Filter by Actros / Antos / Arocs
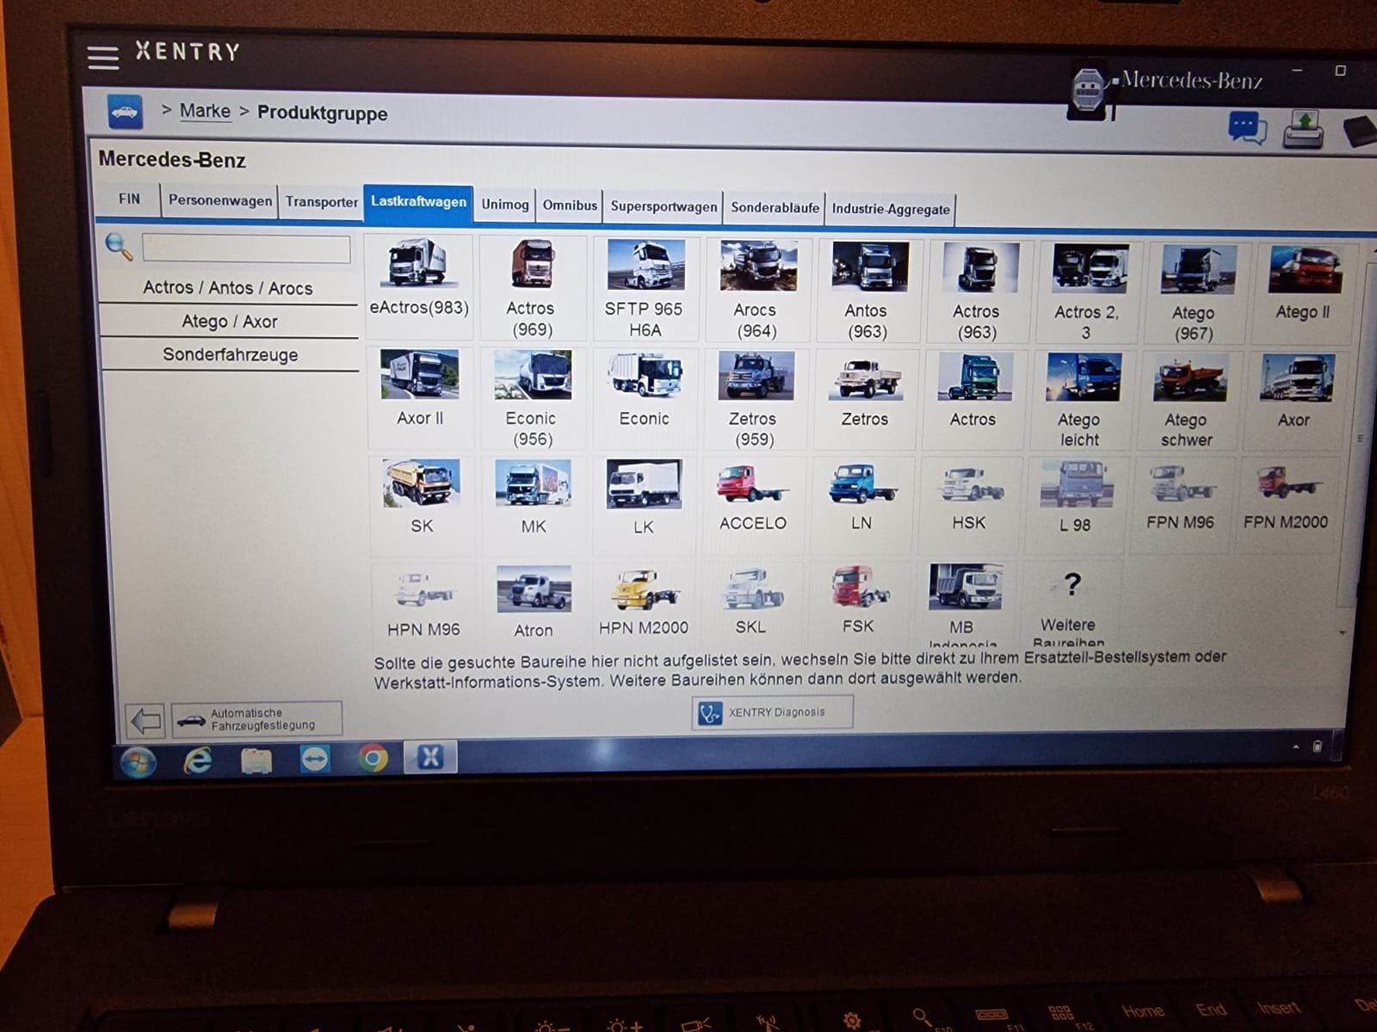 (x=228, y=288)
